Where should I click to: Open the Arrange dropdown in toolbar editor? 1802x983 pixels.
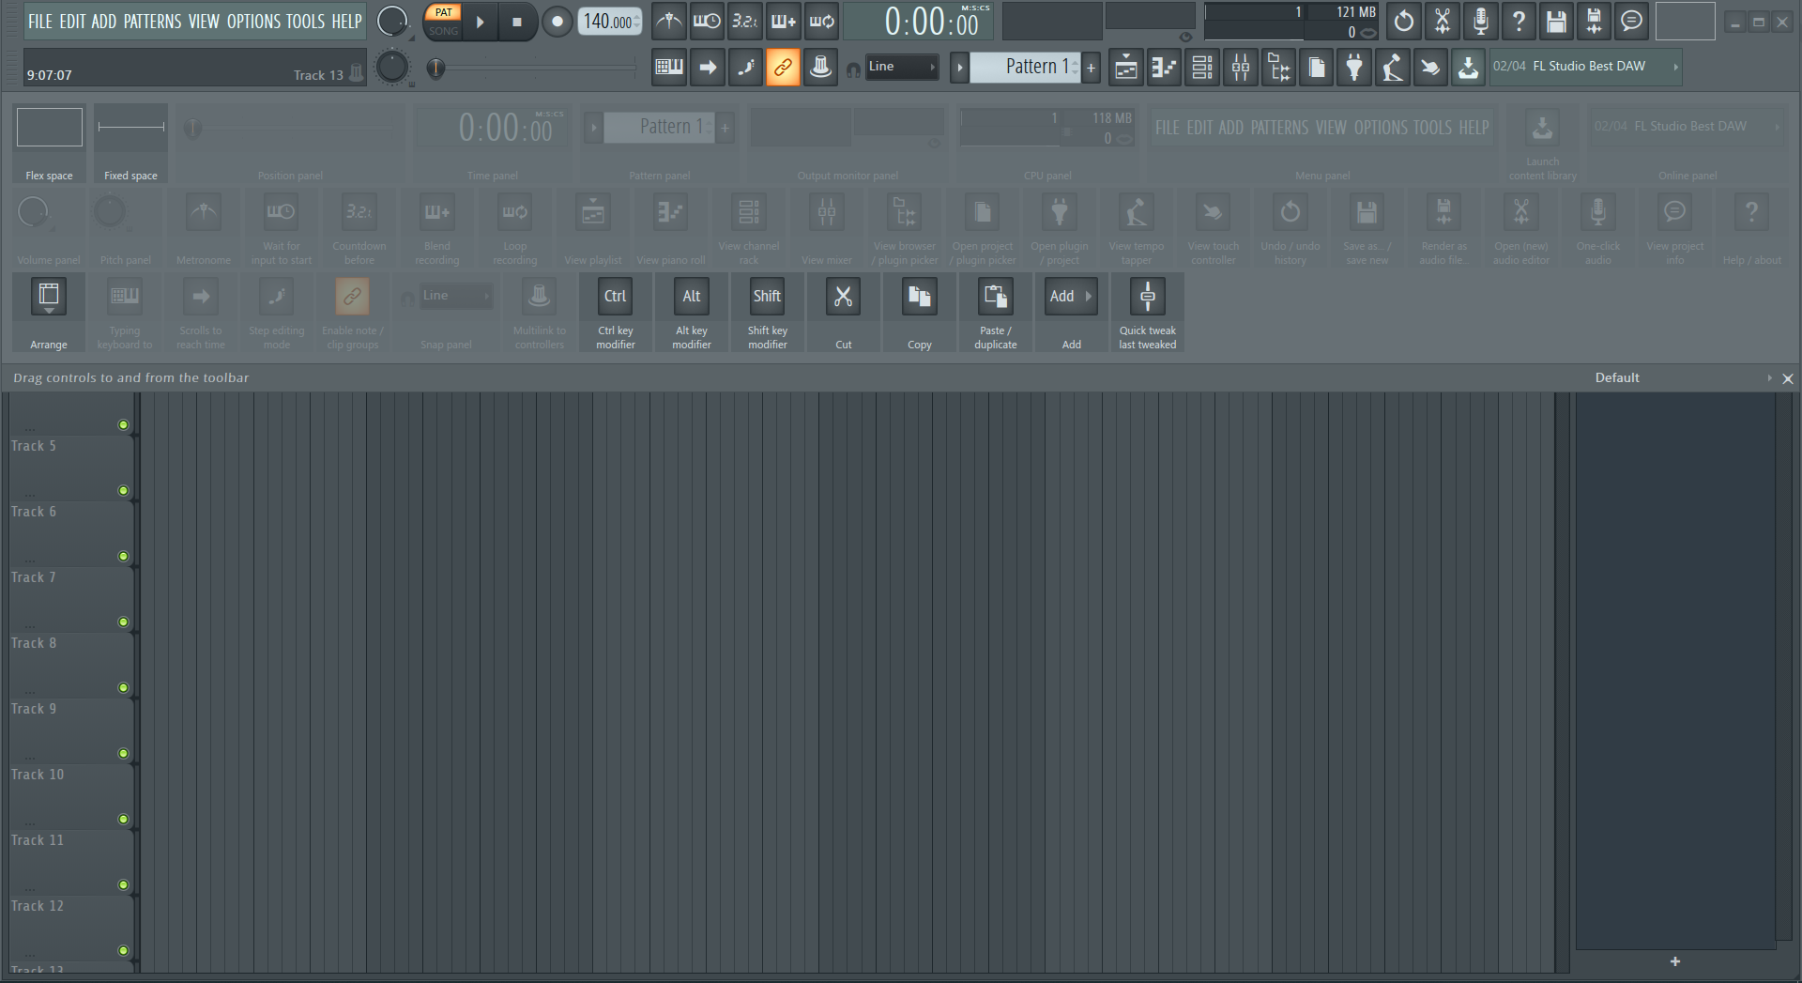tap(49, 297)
